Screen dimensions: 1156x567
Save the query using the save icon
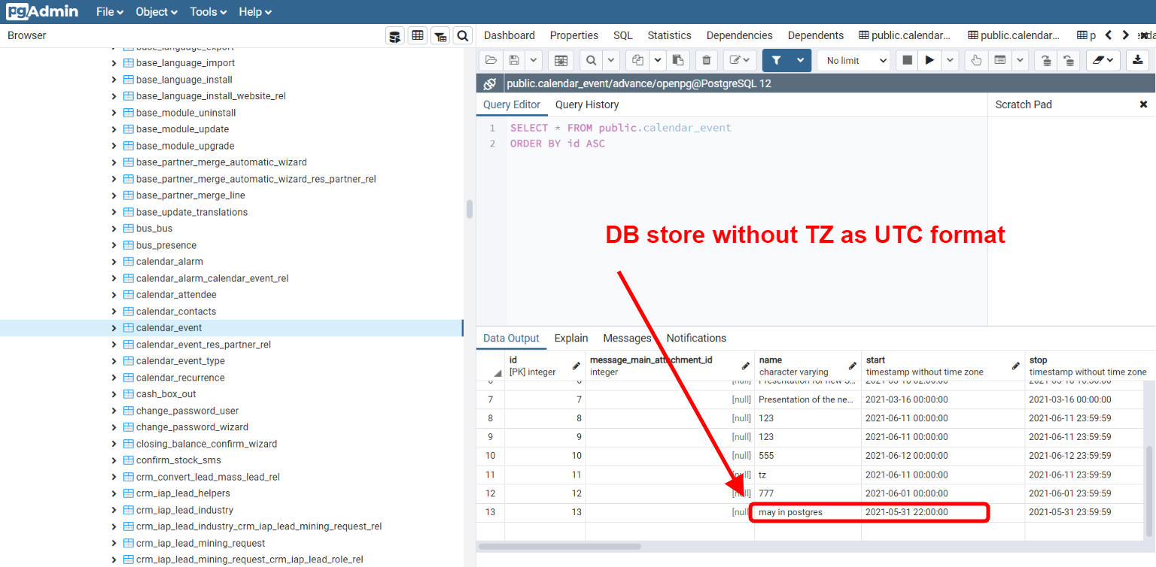(513, 60)
